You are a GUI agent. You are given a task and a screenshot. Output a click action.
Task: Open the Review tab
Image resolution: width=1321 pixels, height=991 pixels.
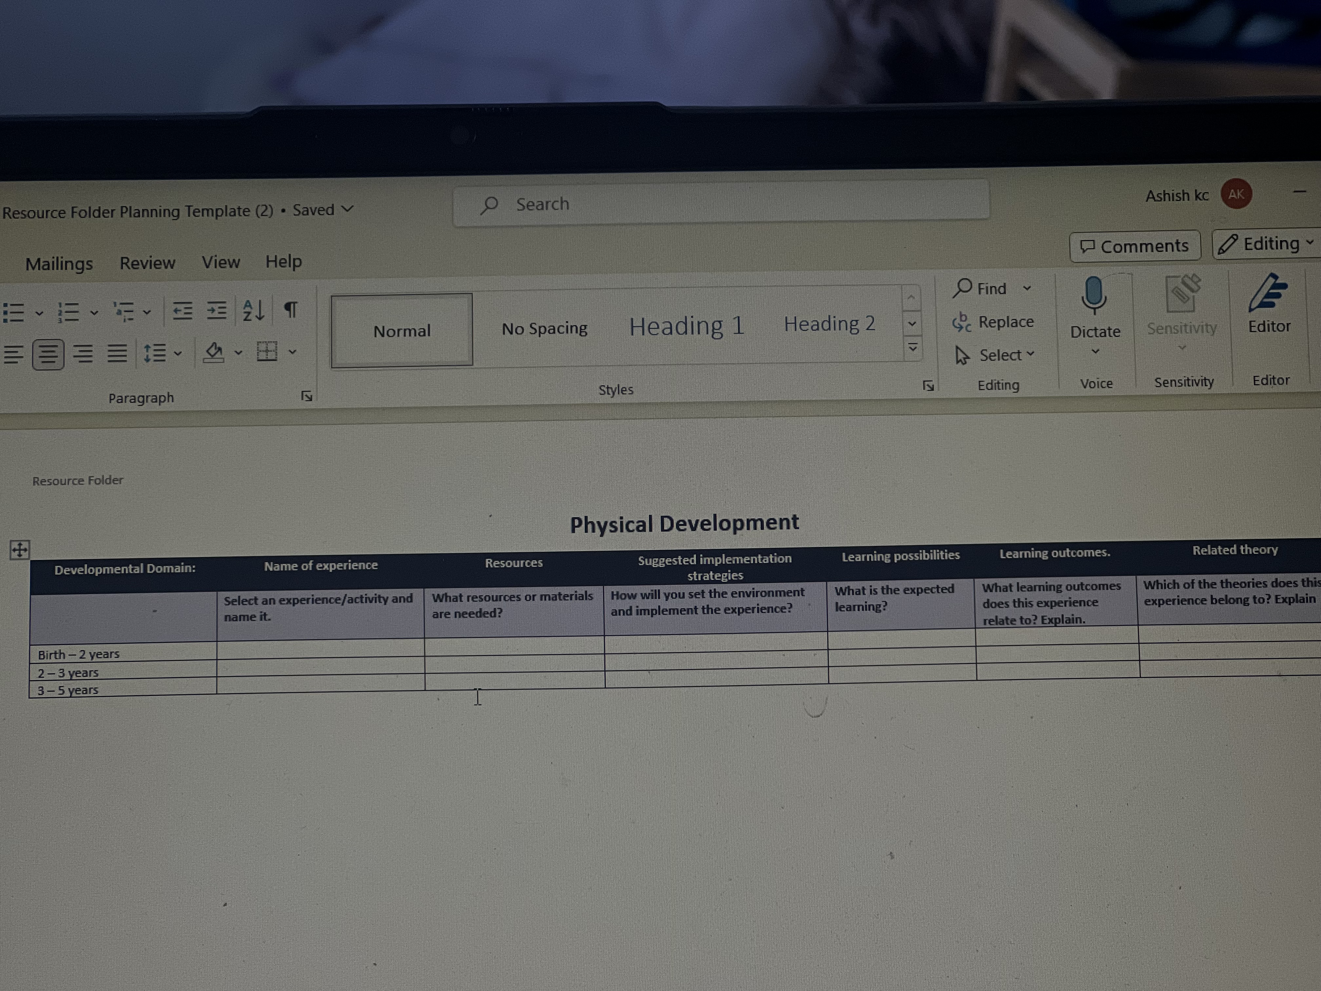click(x=147, y=263)
